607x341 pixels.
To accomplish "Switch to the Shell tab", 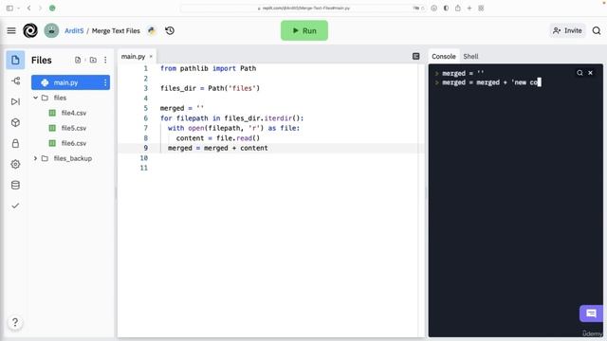I will 470,57.
